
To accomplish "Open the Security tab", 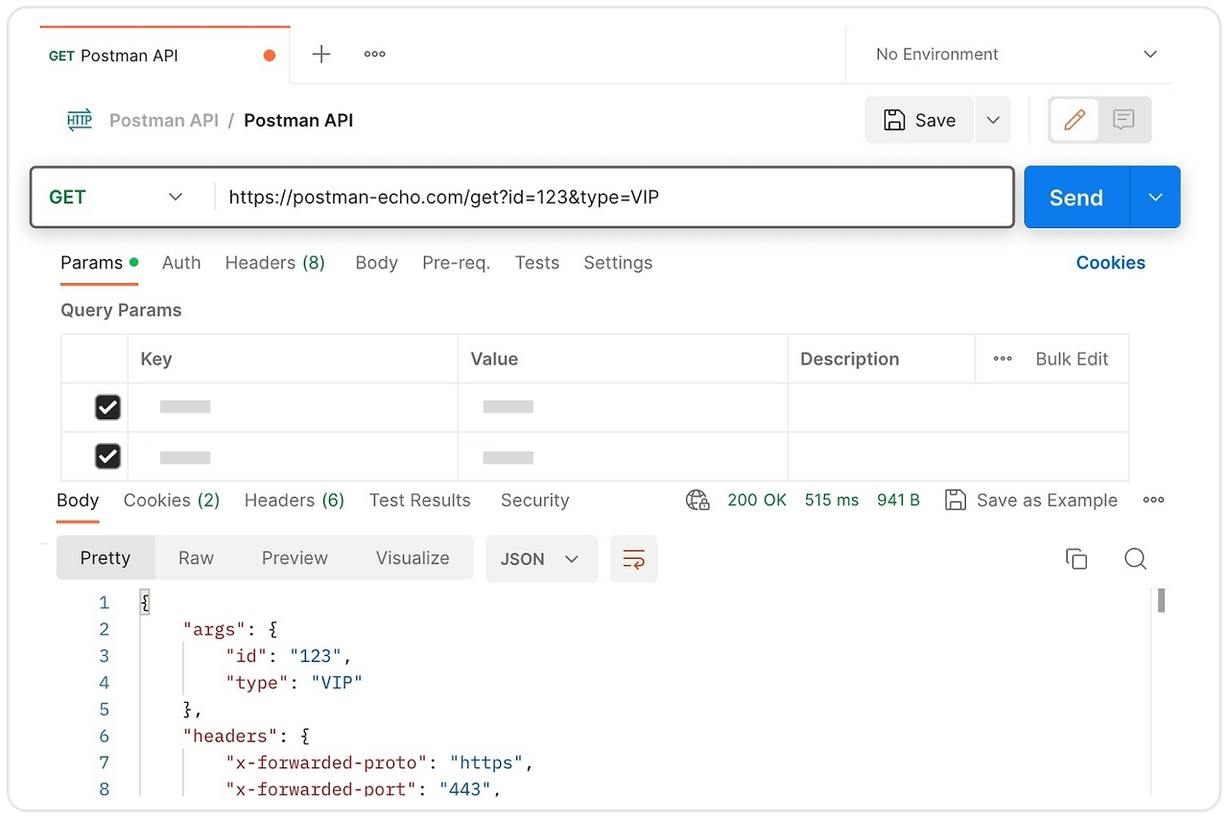I will pos(535,500).
